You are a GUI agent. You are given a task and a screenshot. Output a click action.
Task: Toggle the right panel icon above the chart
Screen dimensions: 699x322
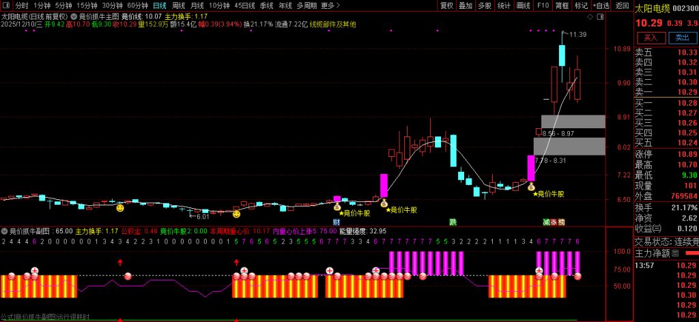599,17
